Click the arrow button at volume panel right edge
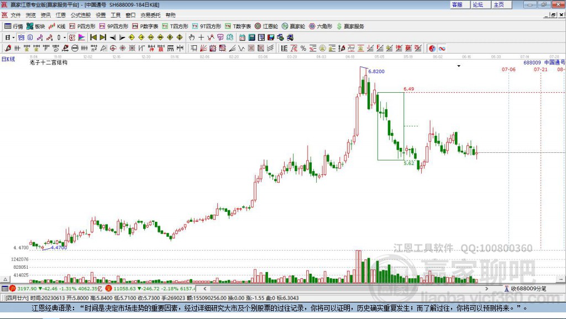This screenshot has width=566, height=319. (560, 279)
